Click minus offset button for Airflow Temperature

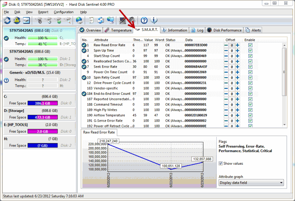point(226,116)
